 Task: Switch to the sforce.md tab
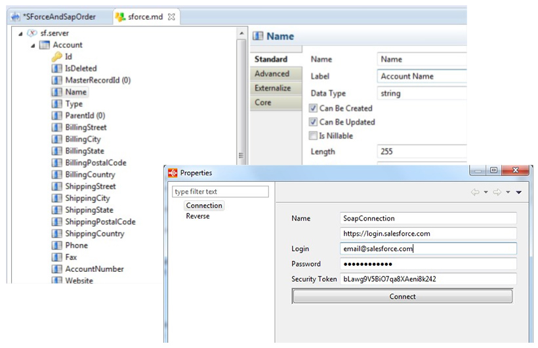click(x=146, y=17)
